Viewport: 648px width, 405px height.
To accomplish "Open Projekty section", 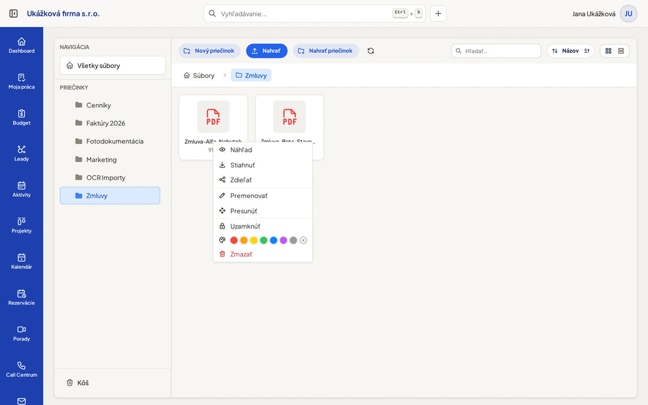I will coord(22,225).
